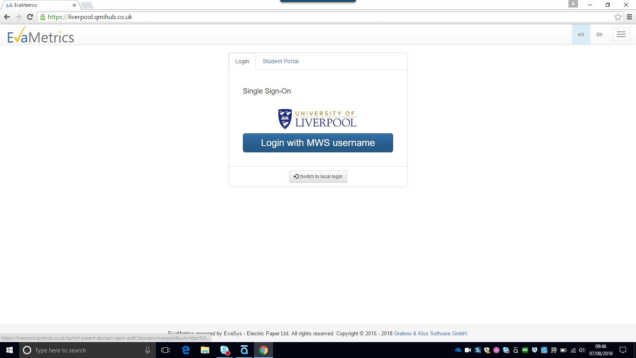Image resolution: width=636 pixels, height=358 pixels.
Task: Select the Login tab
Action: 242,61
